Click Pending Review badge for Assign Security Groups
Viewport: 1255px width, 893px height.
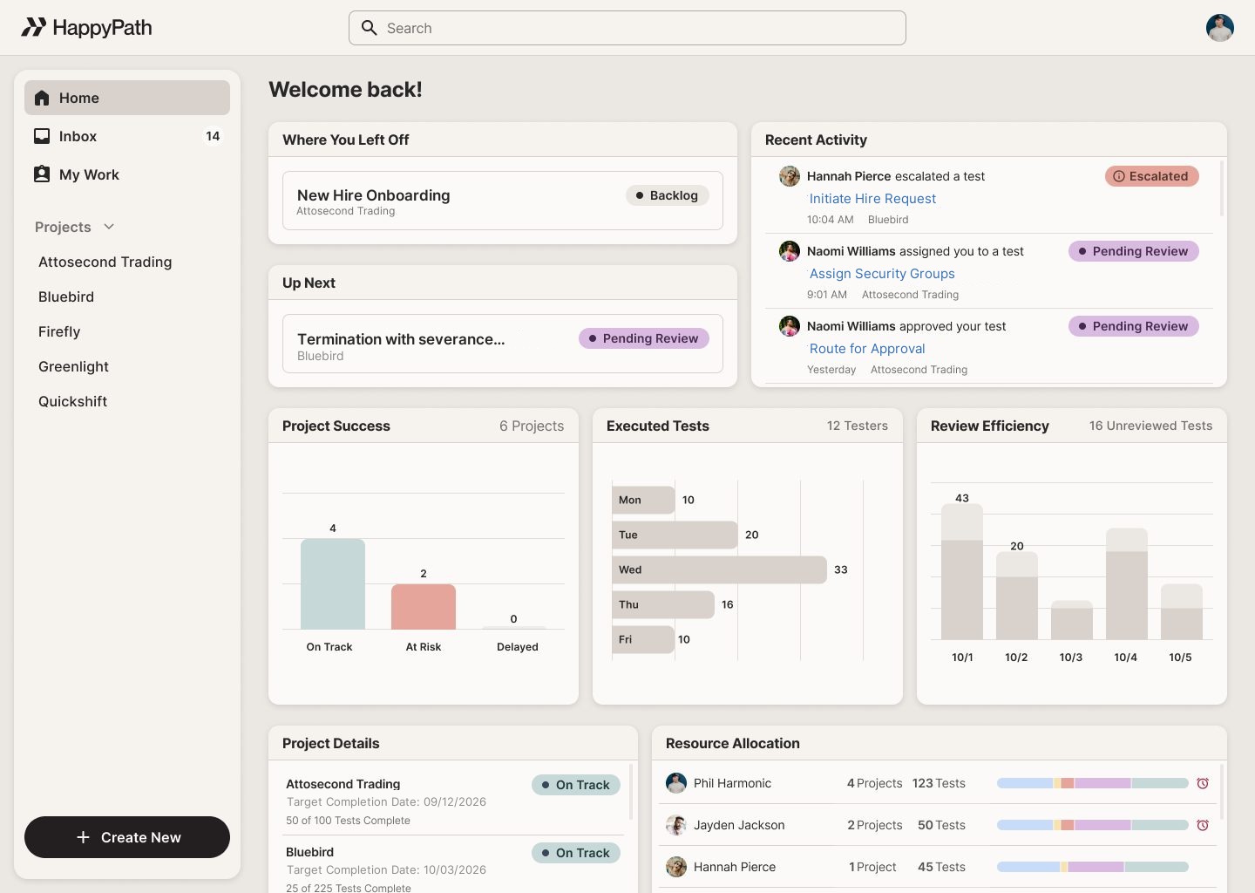pyautogui.click(x=1134, y=251)
